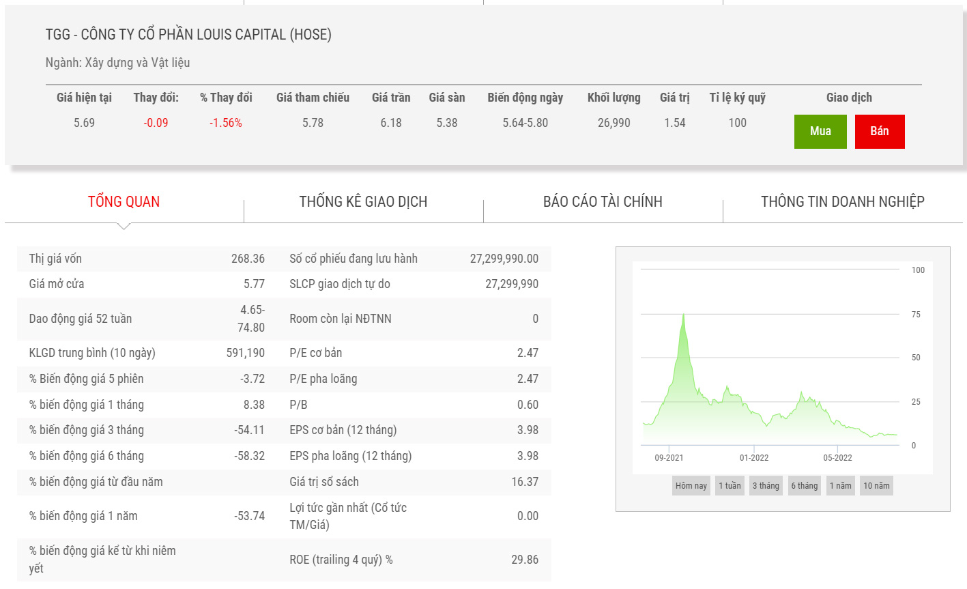This screenshot has height=589, width=967.
Task: Click the 09-2021 chart axis label
Action: (x=669, y=458)
